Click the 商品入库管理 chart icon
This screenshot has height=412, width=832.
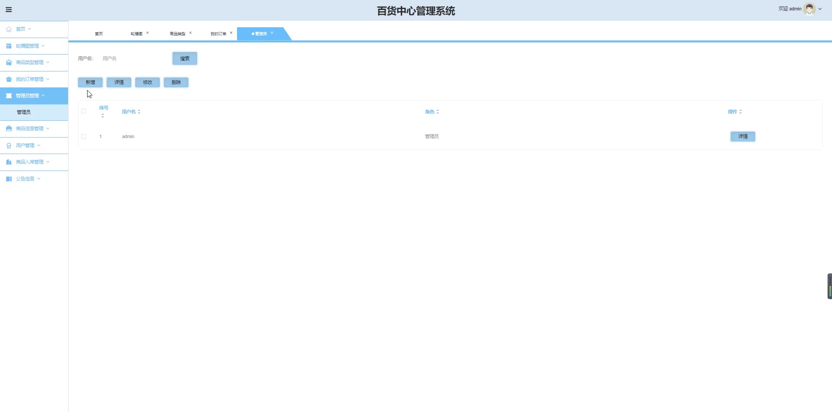tap(9, 162)
